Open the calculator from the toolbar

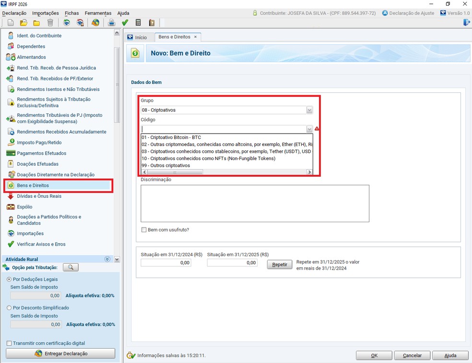tap(138, 23)
